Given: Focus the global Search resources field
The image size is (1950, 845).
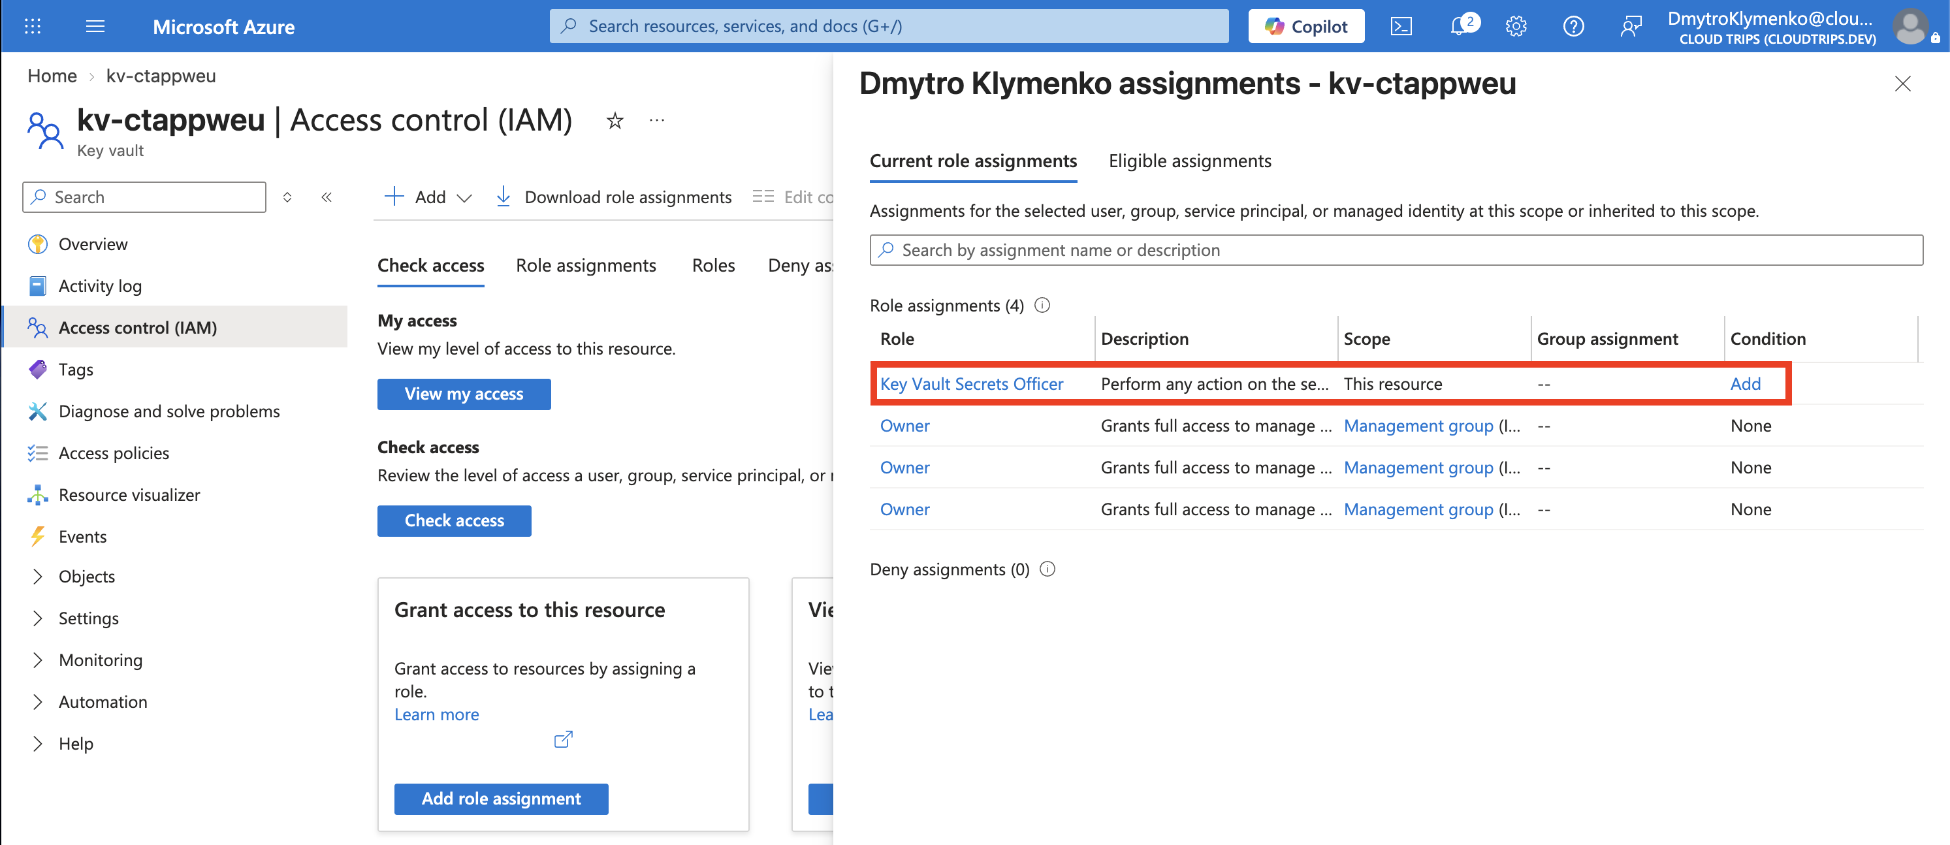Looking at the screenshot, I should (889, 27).
